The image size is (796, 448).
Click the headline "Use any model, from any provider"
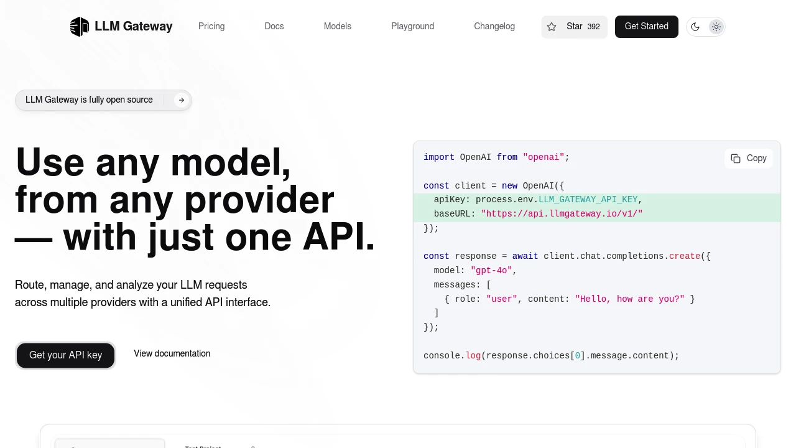tap(195, 200)
